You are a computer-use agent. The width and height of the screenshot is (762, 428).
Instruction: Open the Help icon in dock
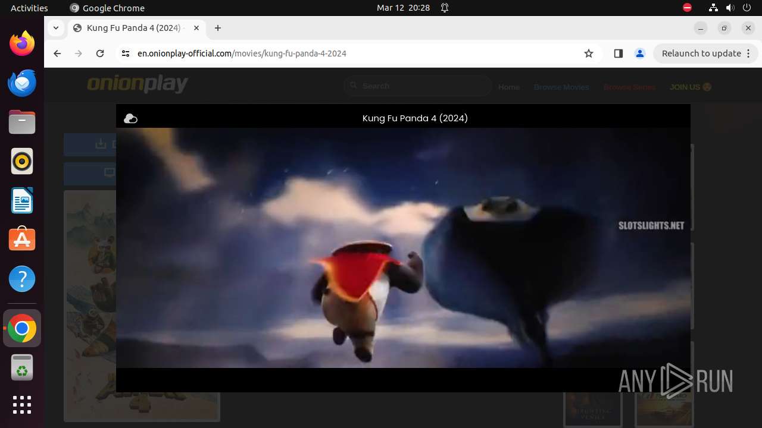(22, 279)
